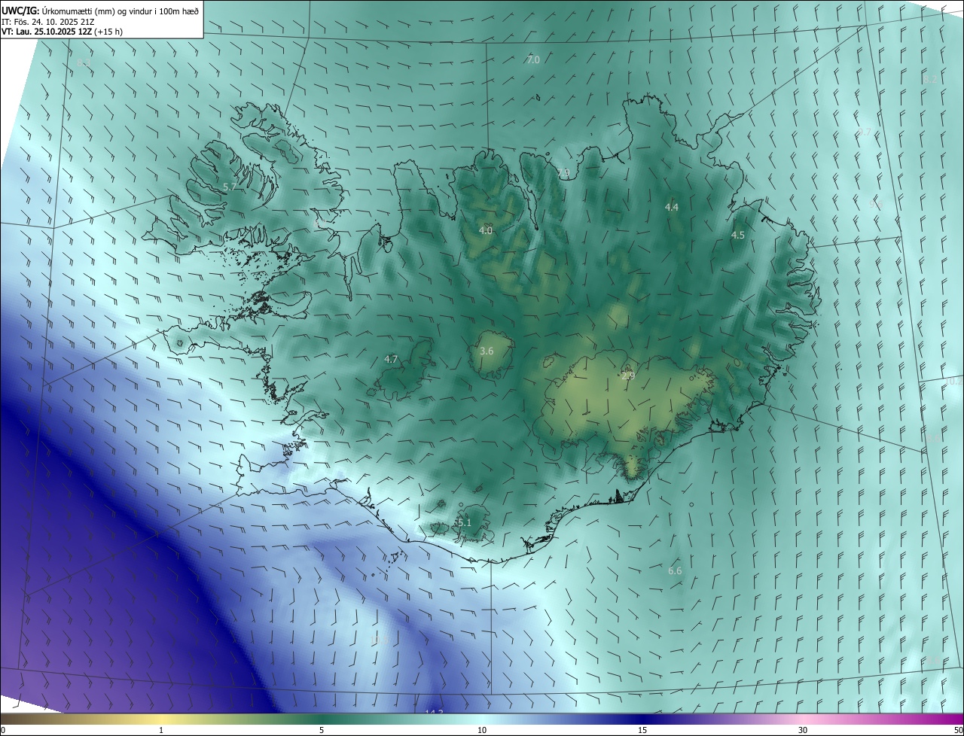Click the 7.0 value label north of Iceland

tap(533, 59)
